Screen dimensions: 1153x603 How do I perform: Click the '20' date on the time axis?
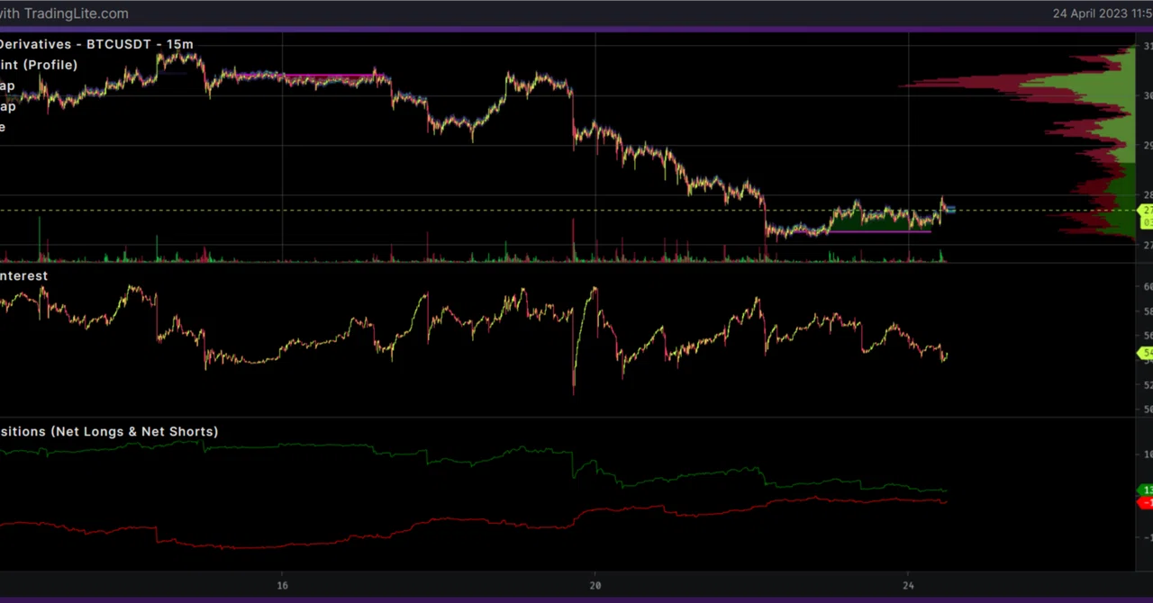point(595,584)
